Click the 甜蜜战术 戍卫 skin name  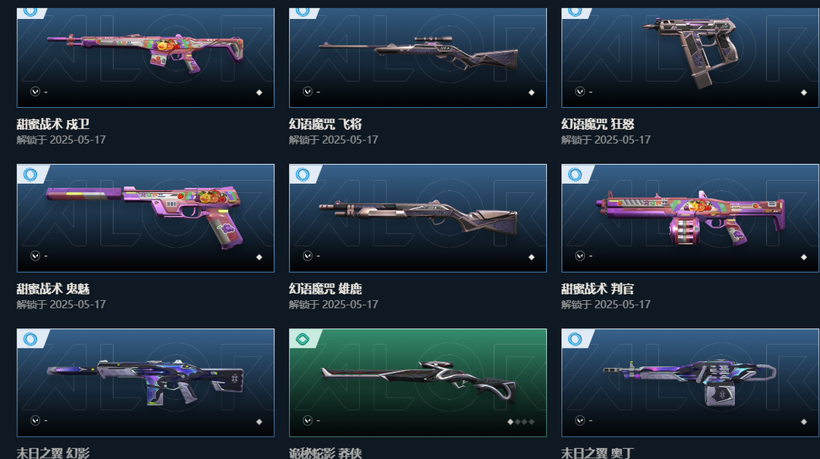(x=53, y=124)
